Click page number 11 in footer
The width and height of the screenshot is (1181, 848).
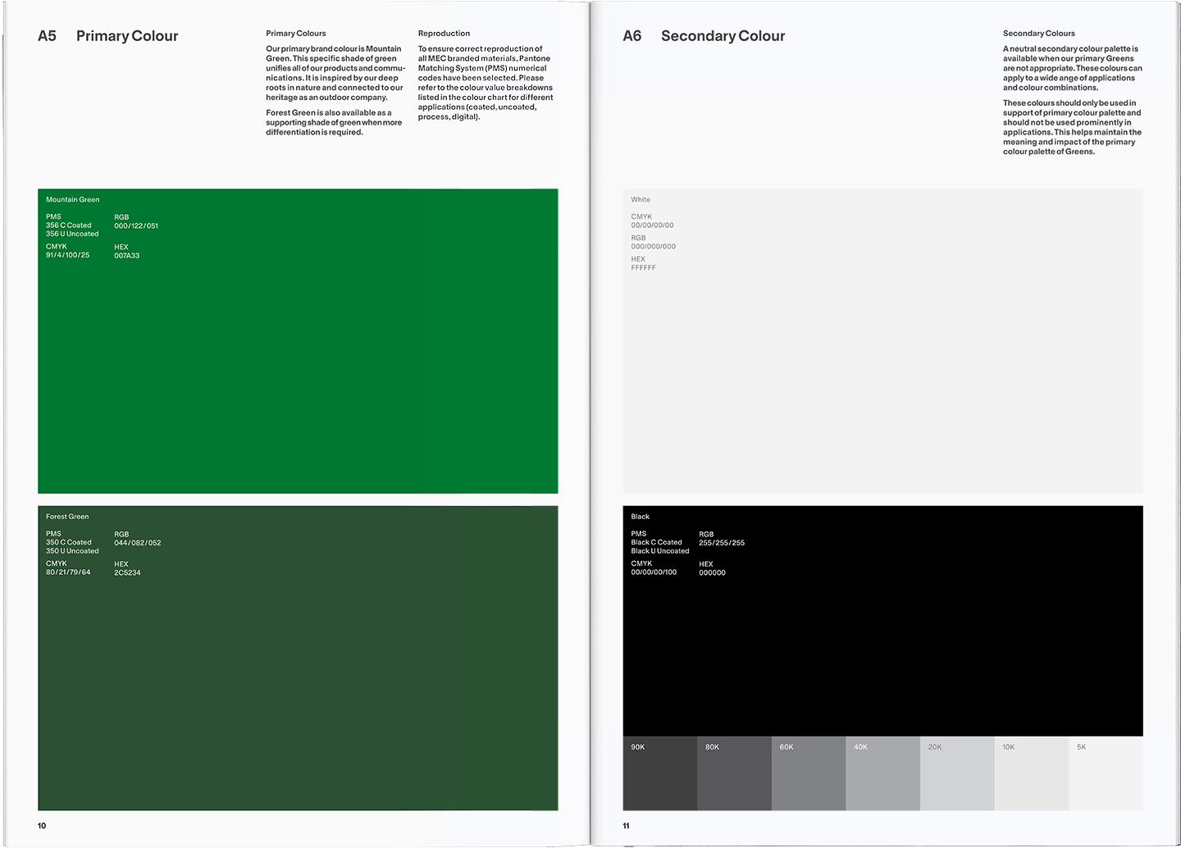[x=626, y=826]
